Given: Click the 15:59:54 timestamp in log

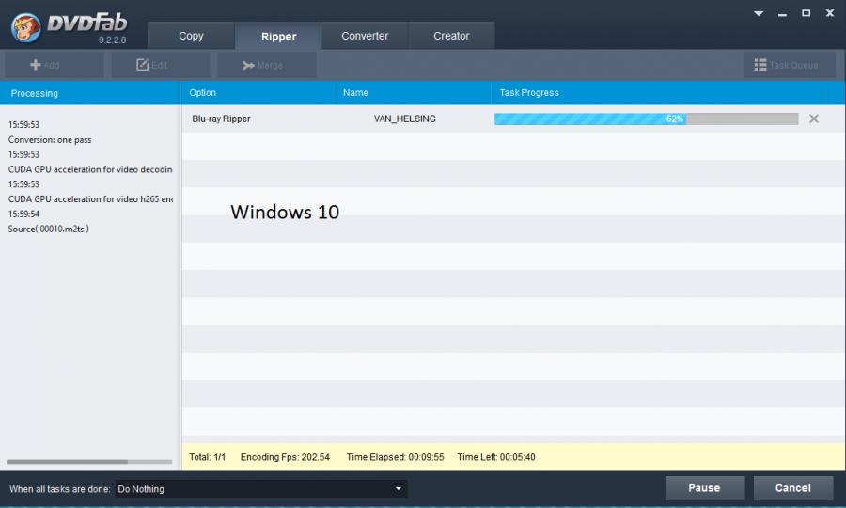Looking at the screenshot, I should pos(23,214).
